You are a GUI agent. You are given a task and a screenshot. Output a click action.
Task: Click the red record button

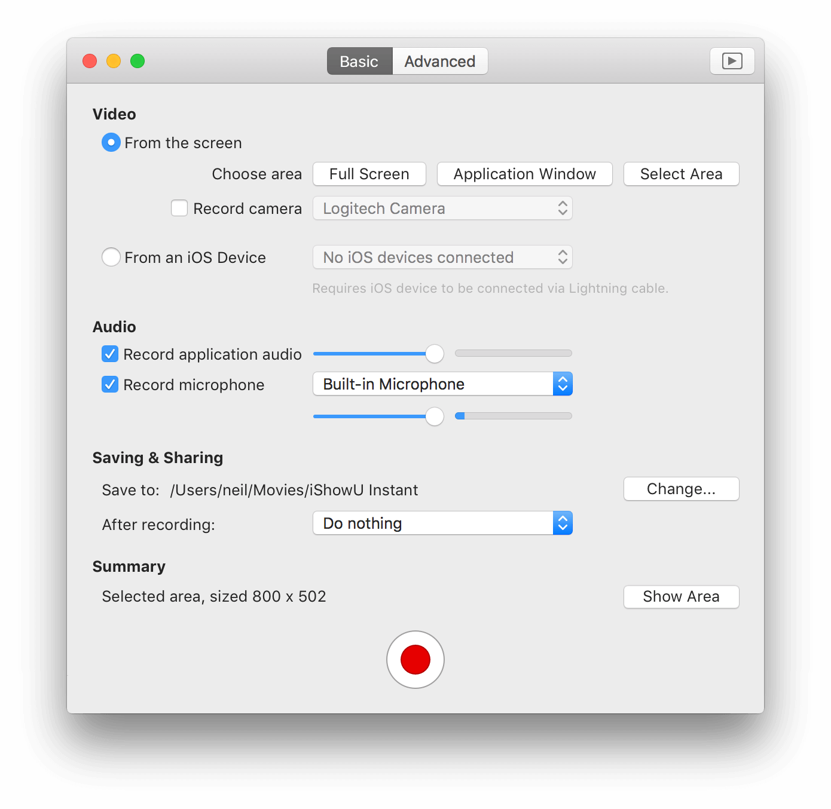click(415, 660)
